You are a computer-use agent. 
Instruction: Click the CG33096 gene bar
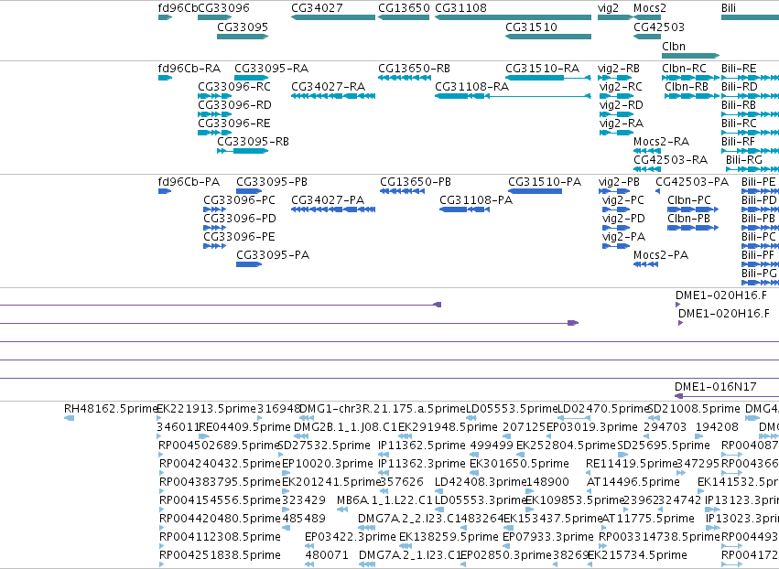(x=214, y=17)
